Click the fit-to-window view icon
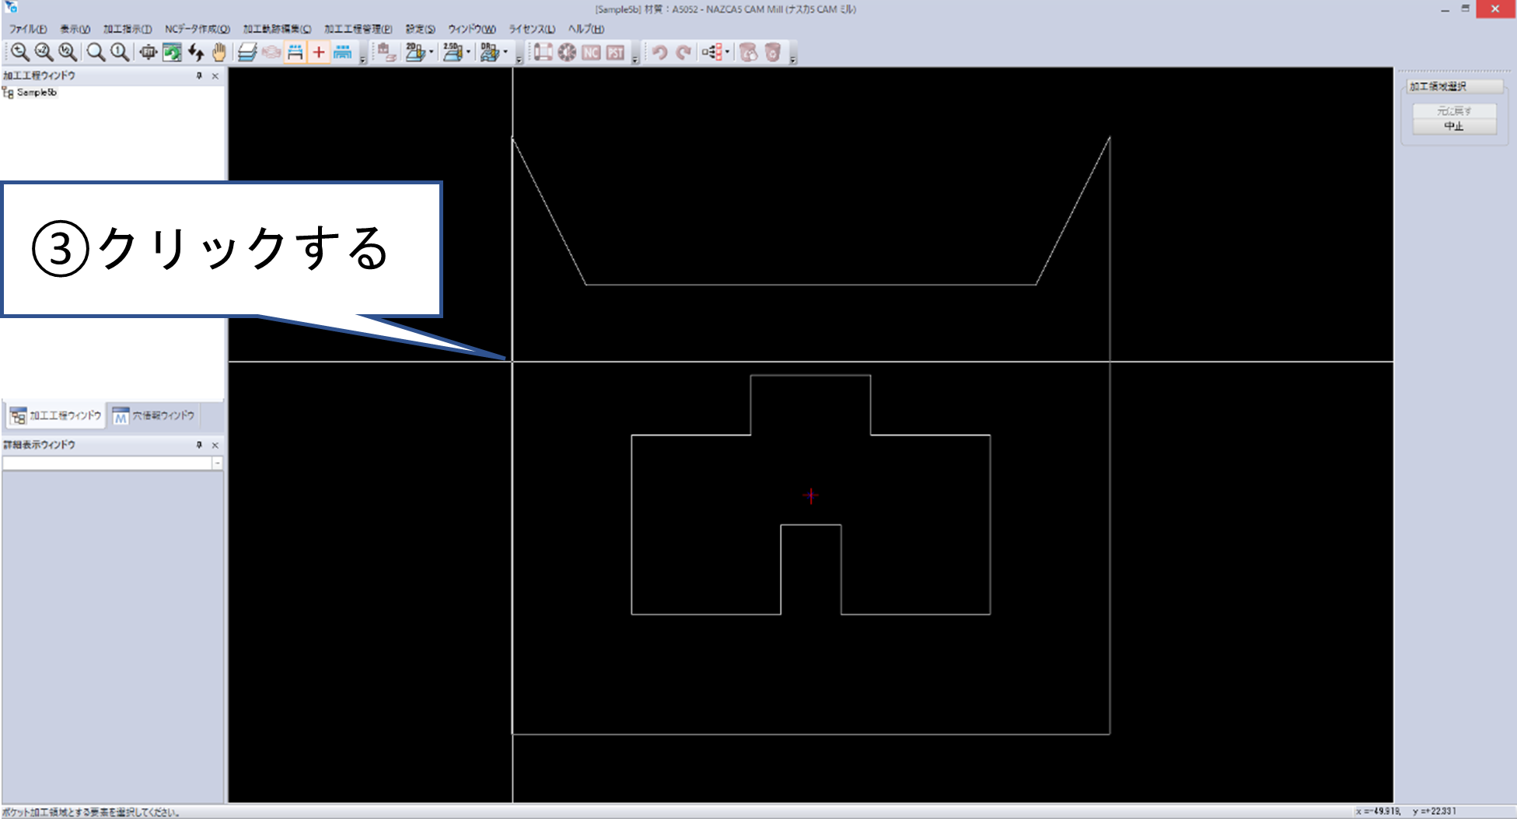Viewport: 1517px width, 819px height. click(x=148, y=52)
